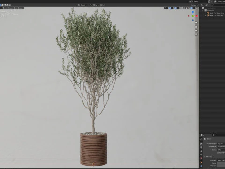This screenshot has height=169, width=225.
Task: Open the Render Engine Cycles dropdown
Action: [221, 144]
